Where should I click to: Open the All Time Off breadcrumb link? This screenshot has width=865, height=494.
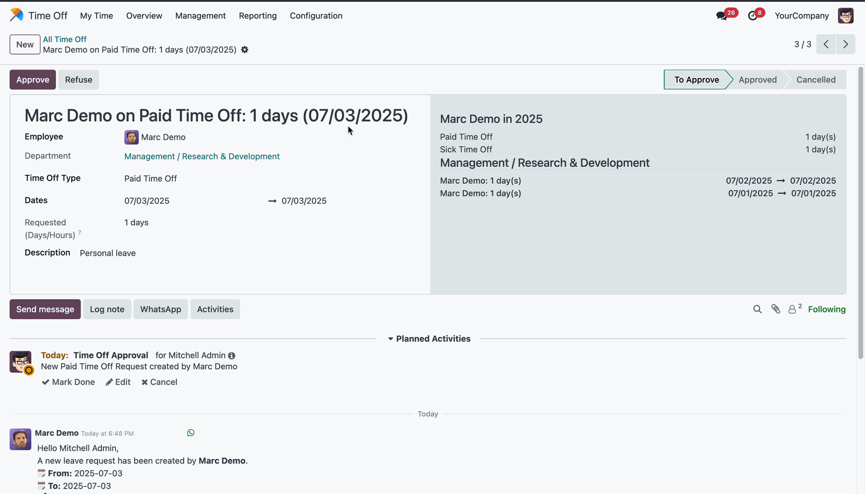coord(64,39)
